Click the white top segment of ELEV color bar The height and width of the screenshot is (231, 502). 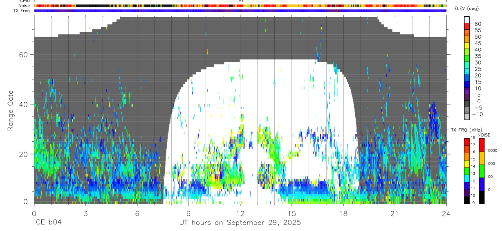tap(467, 19)
